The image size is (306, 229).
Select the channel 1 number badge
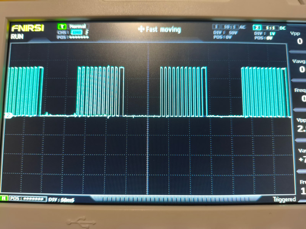216,27
